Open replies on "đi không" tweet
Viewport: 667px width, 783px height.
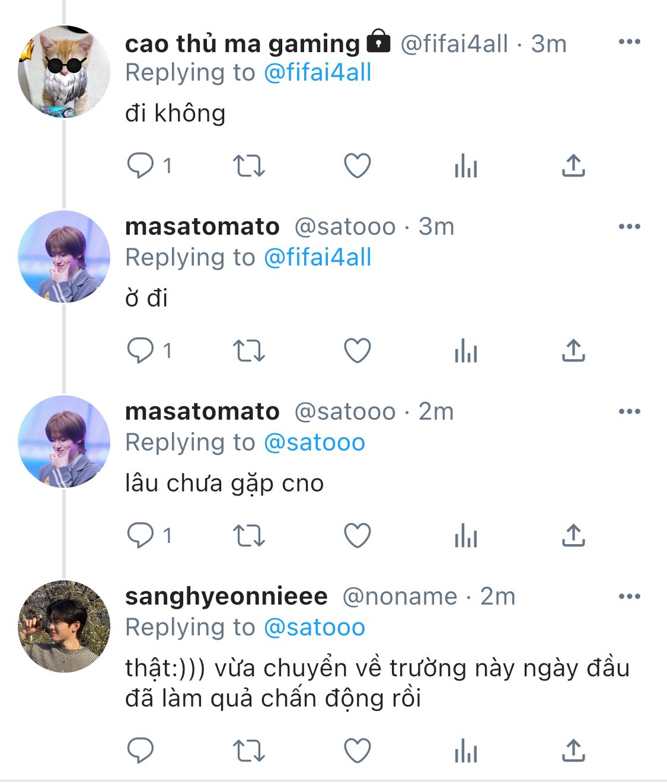149,166
